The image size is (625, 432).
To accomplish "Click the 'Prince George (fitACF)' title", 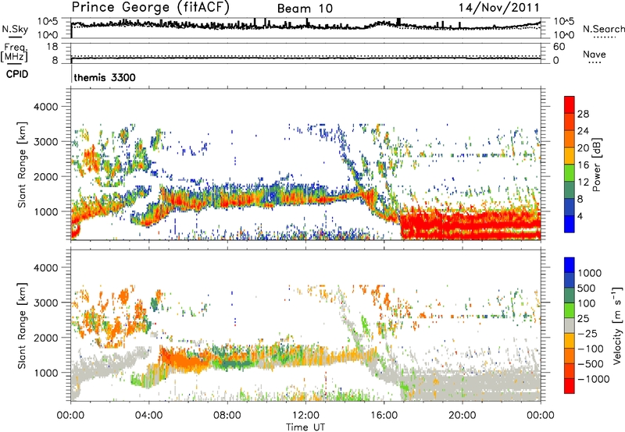I will [x=150, y=8].
